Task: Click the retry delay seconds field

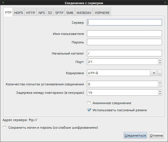Action: (123, 92)
